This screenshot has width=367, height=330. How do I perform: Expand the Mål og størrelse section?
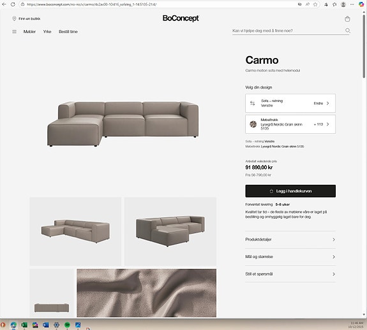click(x=290, y=257)
